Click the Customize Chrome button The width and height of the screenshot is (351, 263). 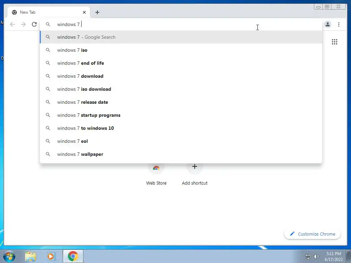313,234
